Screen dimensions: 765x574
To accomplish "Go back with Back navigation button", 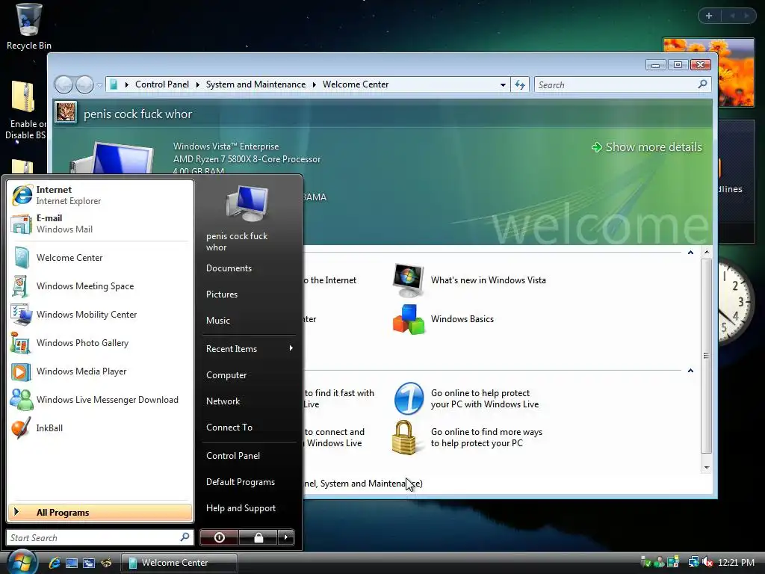I will (x=64, y=85).
